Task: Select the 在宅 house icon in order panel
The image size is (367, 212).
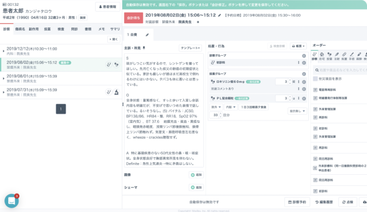Action: click(x=322, y=56)
